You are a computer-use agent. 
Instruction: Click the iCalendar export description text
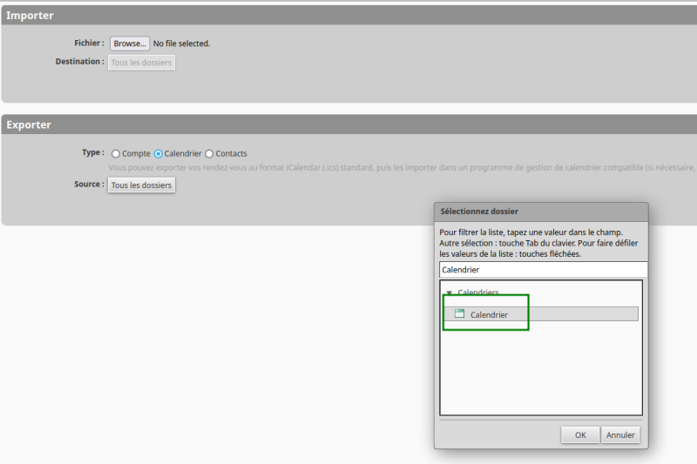click(403, 167)
